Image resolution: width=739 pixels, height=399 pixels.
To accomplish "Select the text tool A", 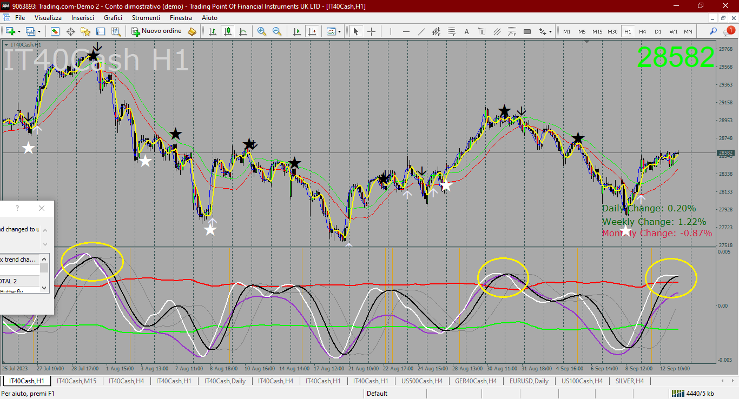I will [x=466, y=31].
